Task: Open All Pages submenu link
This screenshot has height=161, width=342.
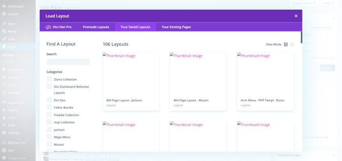Action: click(9, 55)
